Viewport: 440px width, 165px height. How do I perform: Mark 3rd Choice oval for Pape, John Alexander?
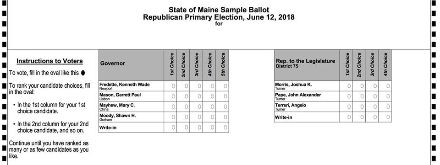pos(375,96)
